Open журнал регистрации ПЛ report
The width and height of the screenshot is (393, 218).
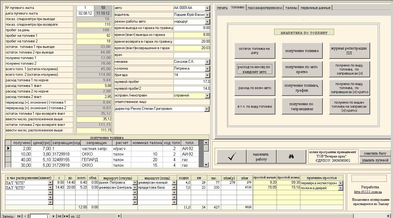coord(349,51)
